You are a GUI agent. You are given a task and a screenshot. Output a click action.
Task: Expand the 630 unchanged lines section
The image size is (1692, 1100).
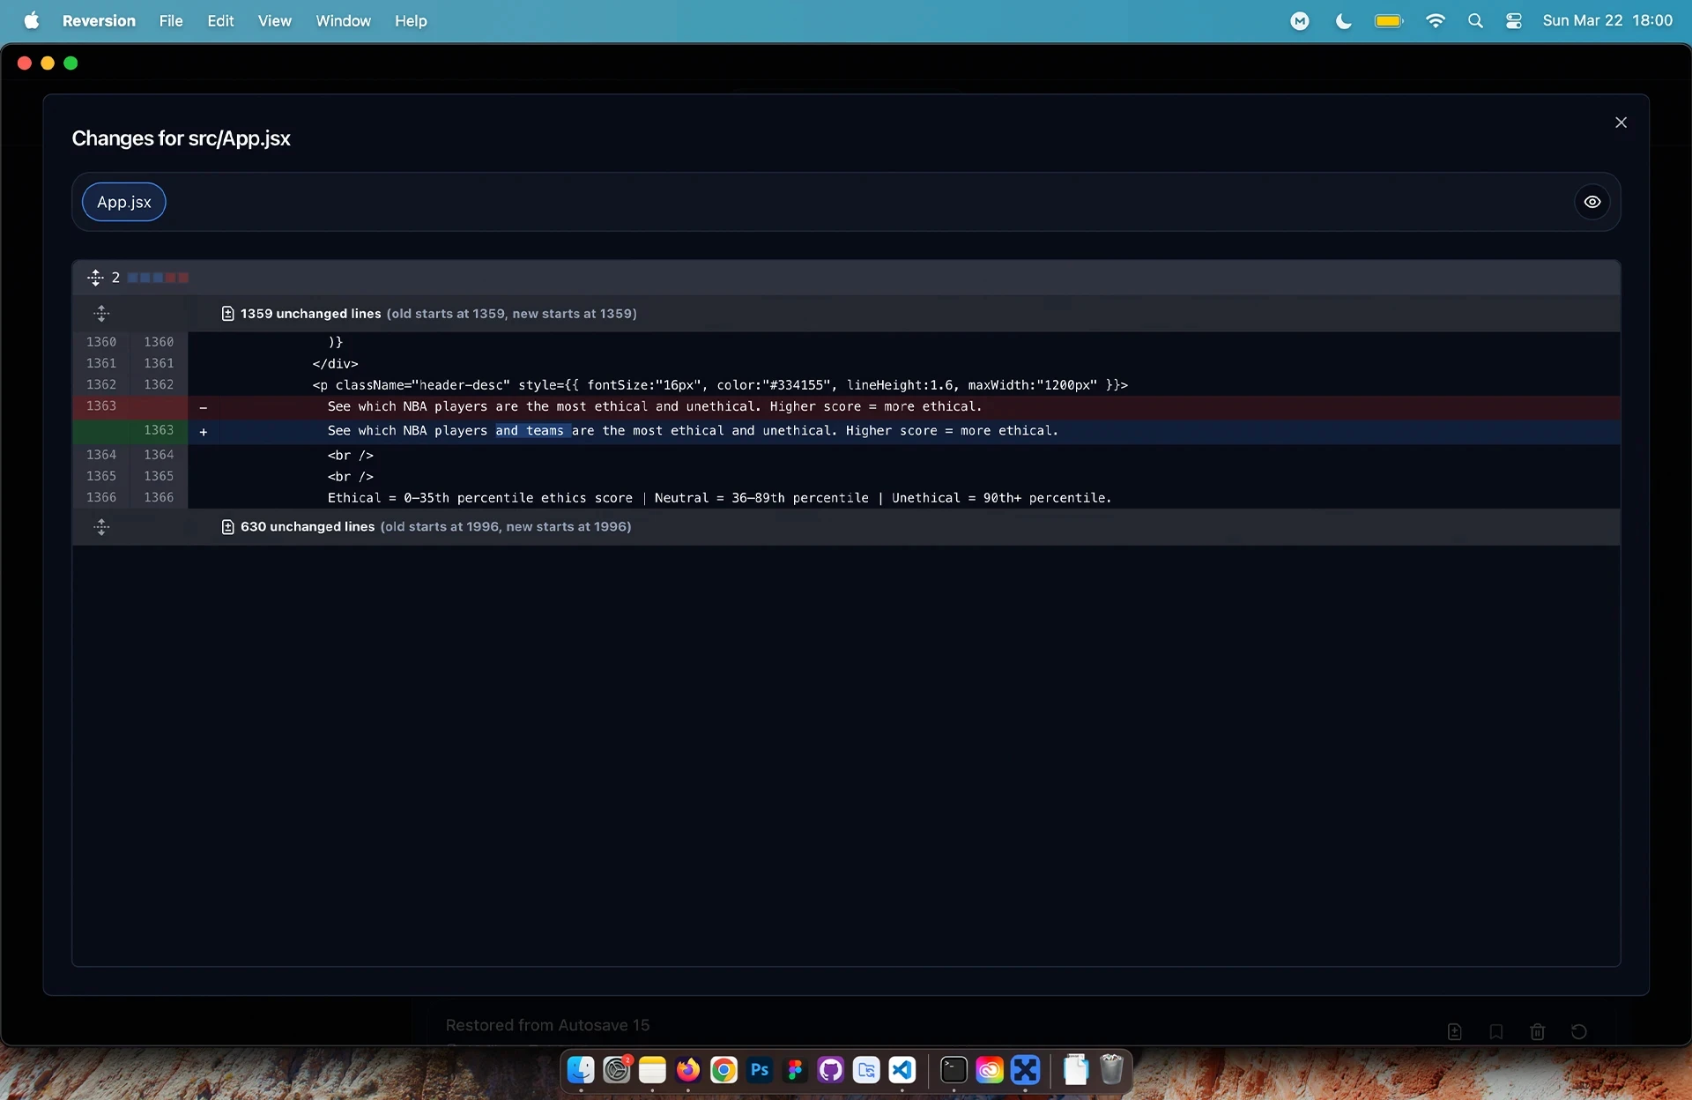tap(101, 527)
